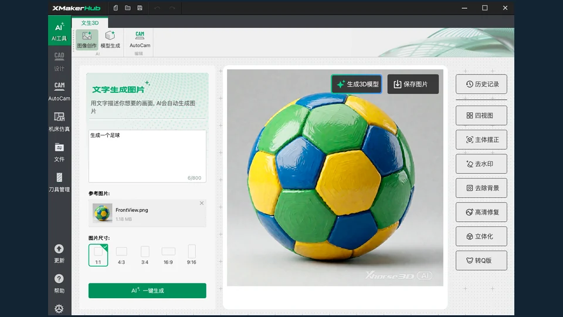
Task: Select AutoCam ribbon tool
Action: click(140, 39)
